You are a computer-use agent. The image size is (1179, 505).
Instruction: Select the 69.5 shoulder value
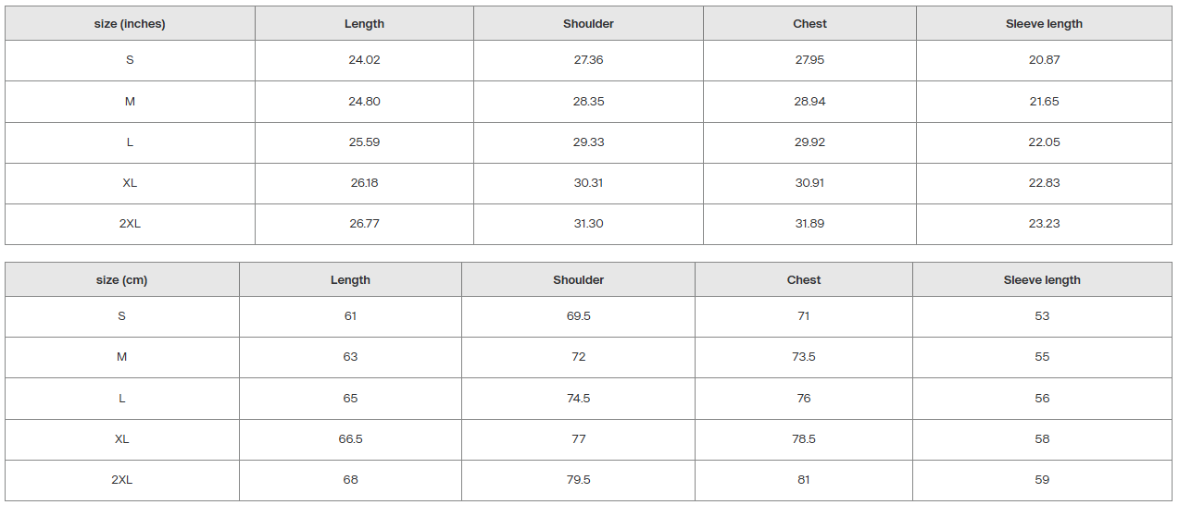(x=579, y=316)
